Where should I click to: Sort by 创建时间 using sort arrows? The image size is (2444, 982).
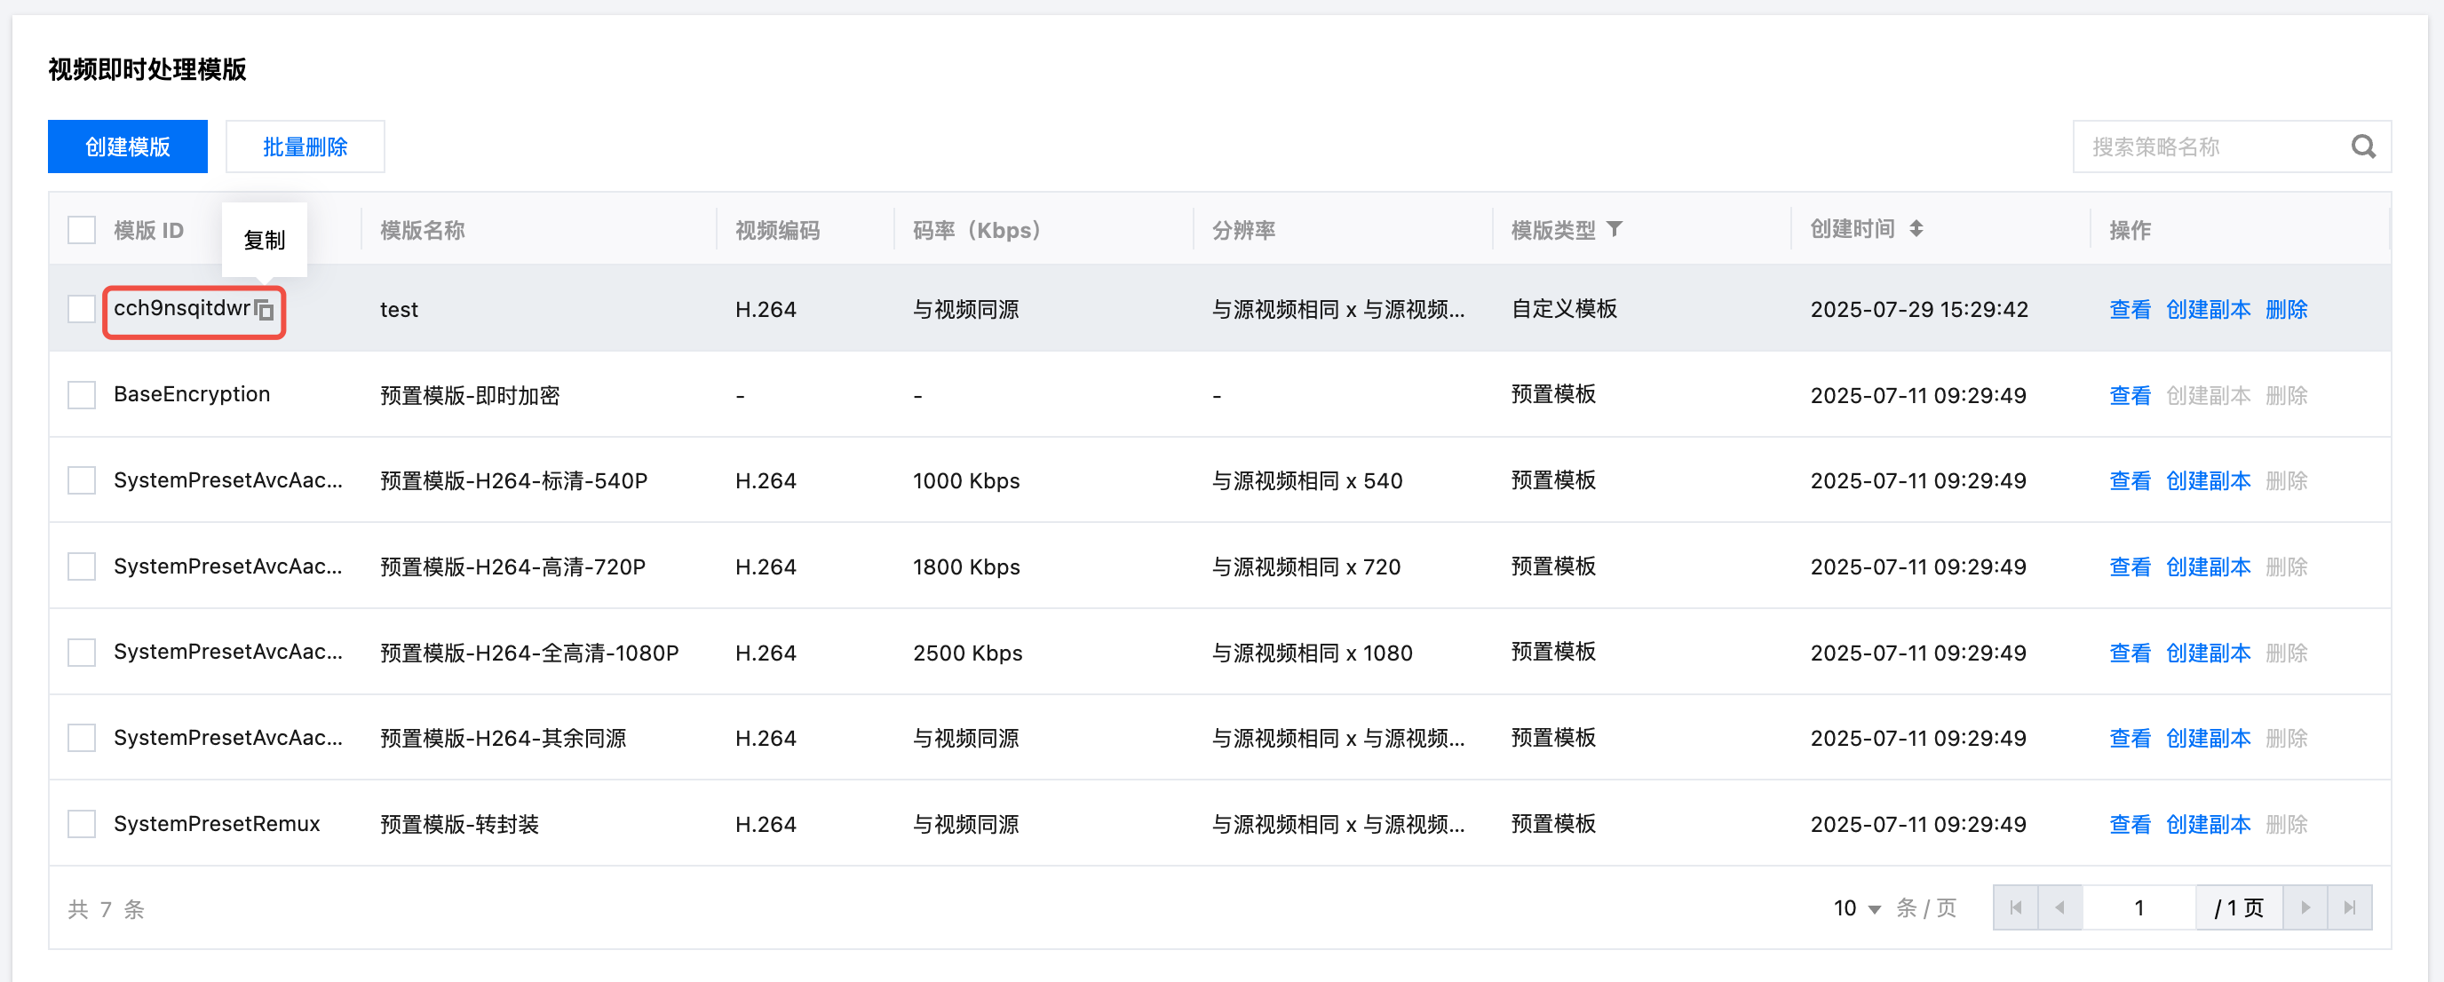coord(1916,230)
